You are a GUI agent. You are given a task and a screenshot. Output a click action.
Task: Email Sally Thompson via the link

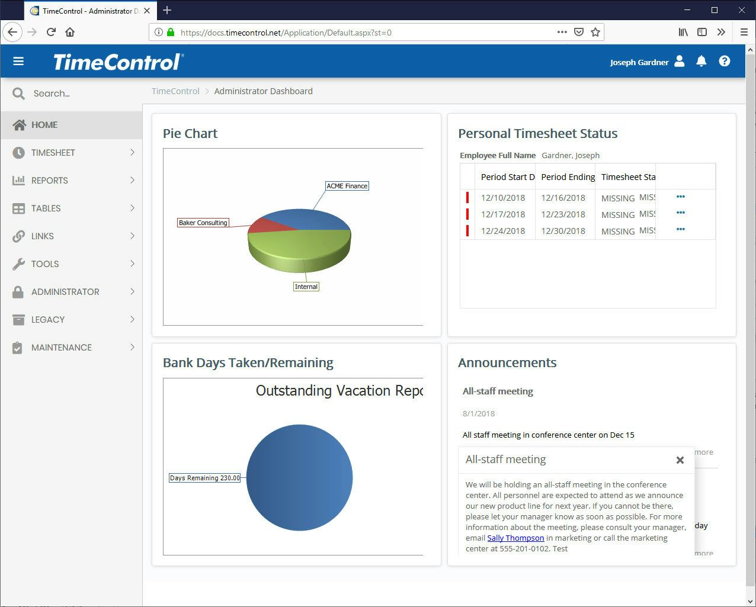pyautogui.click(x=515, y=538)
